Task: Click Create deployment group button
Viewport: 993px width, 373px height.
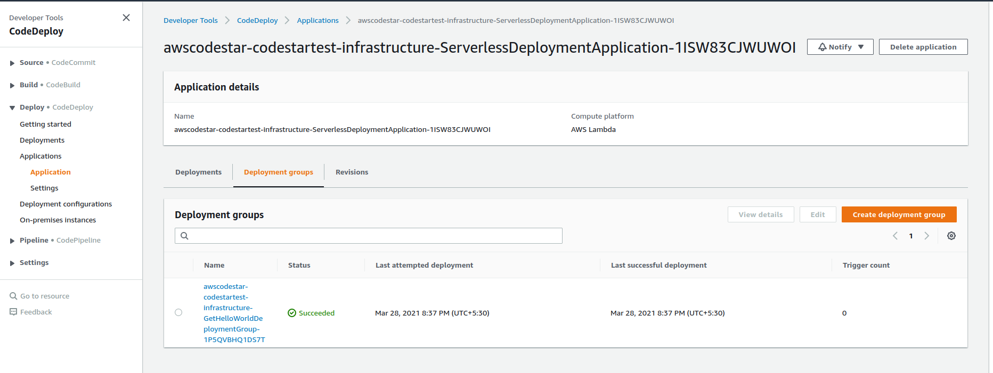Action: tap(899, 214)
